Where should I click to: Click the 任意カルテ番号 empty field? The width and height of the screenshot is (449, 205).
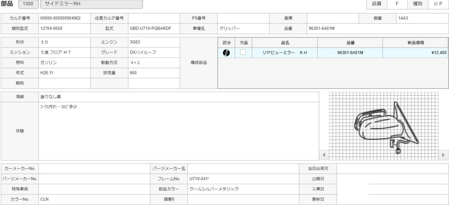tap(154, 18)
